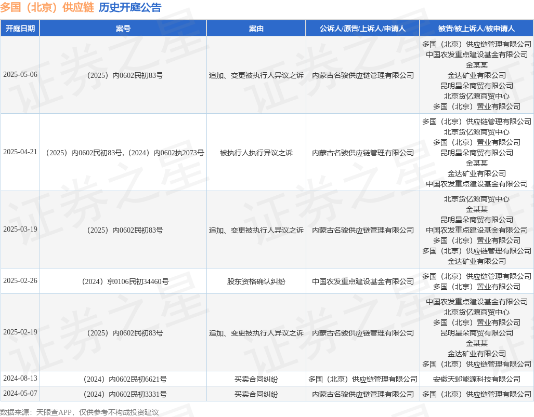Click 金某某 in the 2025-05-06 row
534x417 pixels.
tap(476, 65)
